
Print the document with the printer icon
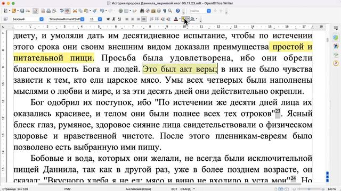click(x=48, y=11)
